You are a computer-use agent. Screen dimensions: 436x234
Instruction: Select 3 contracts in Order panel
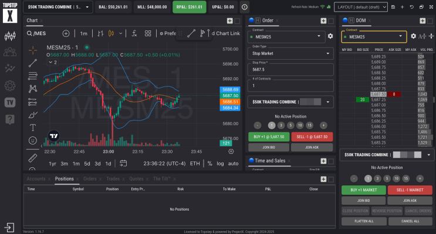coord(281,125)
